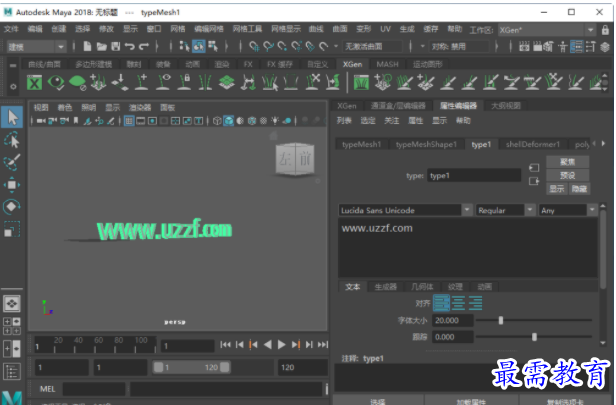Adjust the tracking slider

(x=534, y=337)
